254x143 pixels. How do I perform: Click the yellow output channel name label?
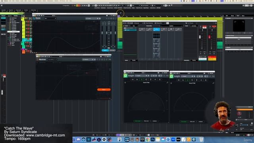[212, 59]
